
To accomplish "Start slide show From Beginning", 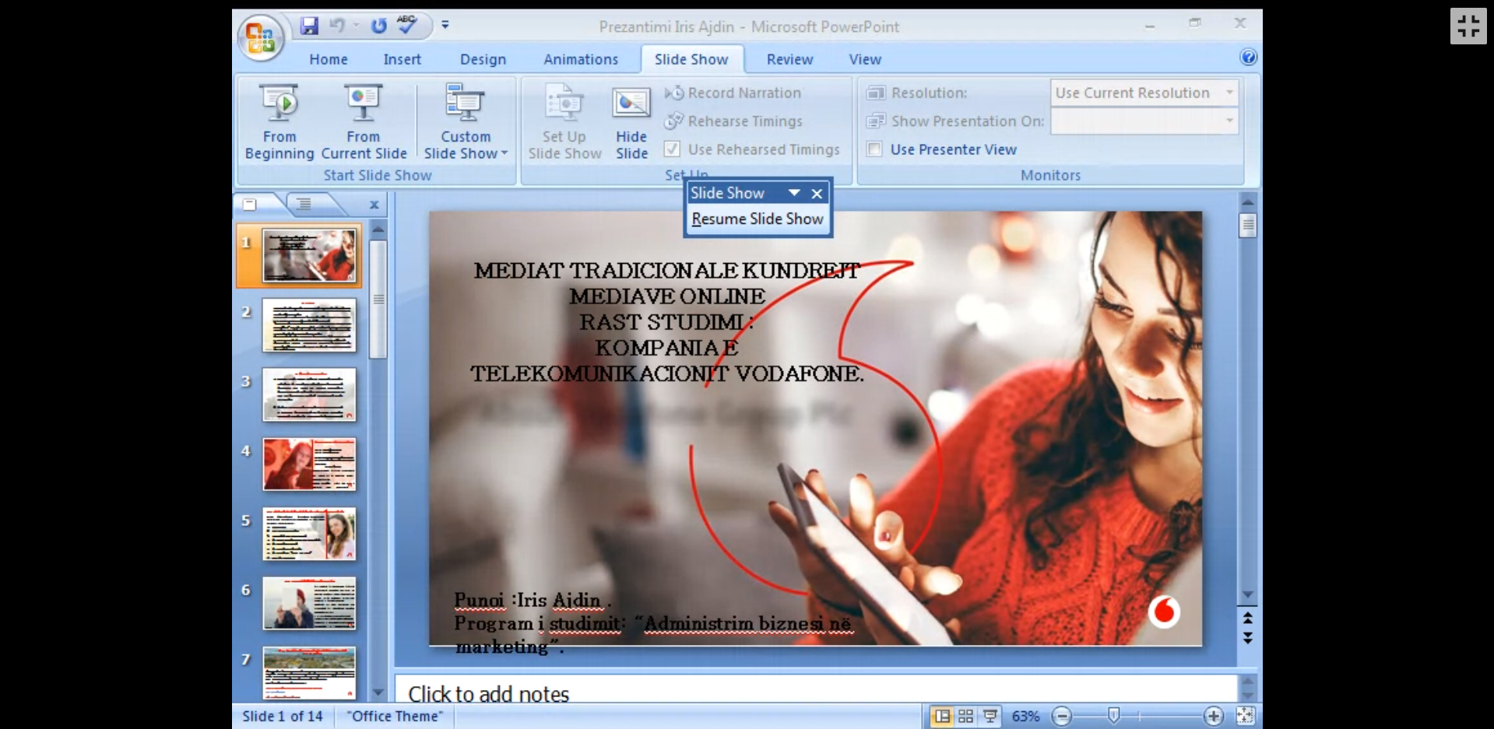I will tap(279, 122).
